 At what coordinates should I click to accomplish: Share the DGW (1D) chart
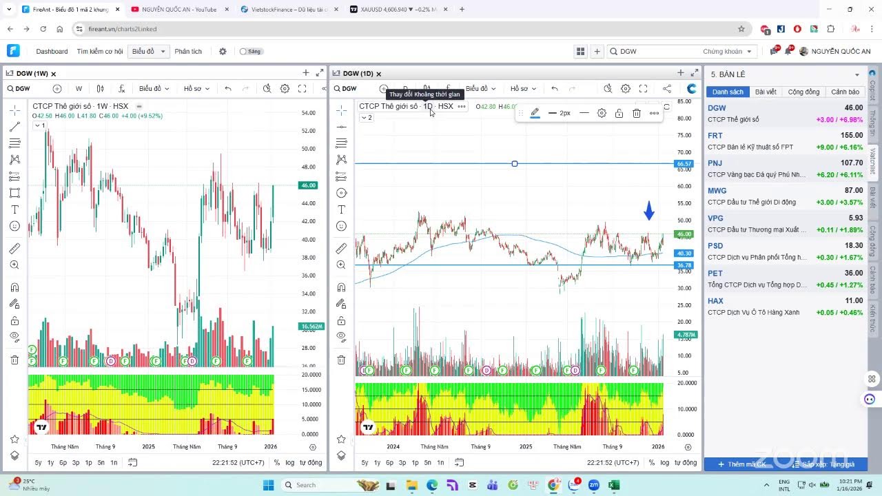(666, 88)
